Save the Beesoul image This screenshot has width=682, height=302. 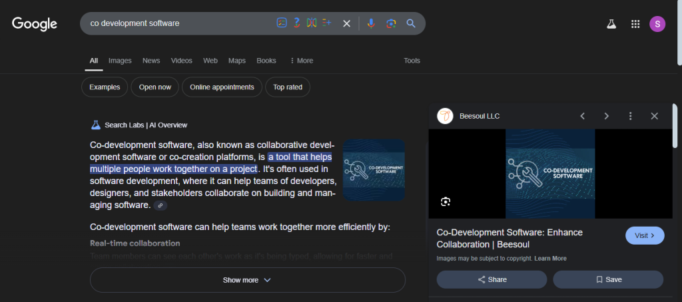tap(608, 279)
